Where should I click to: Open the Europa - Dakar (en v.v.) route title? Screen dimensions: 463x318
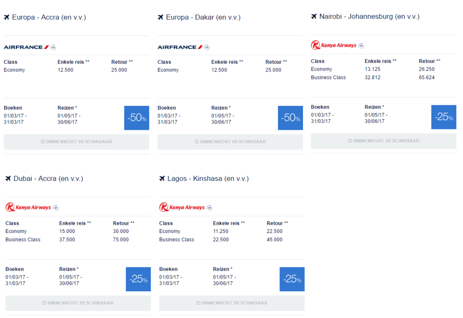(203, 18)
